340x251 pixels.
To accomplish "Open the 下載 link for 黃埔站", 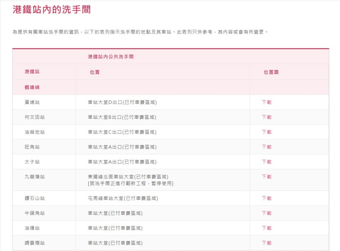I will tap(267, 102).
